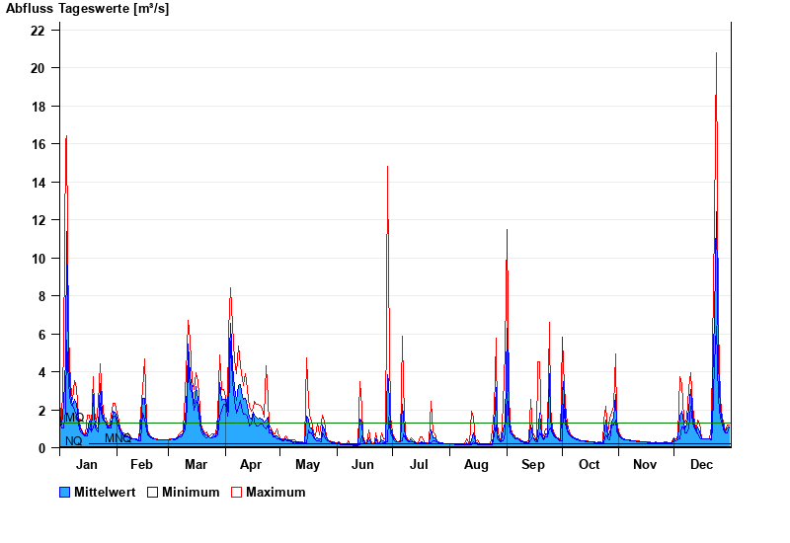Select the May label on x-axis
Screen dimensions: 790x543
point(307,465)
